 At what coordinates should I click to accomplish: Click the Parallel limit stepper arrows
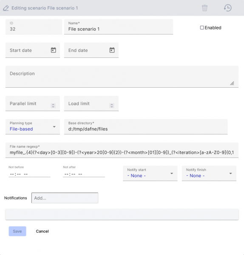click(53, 106)
